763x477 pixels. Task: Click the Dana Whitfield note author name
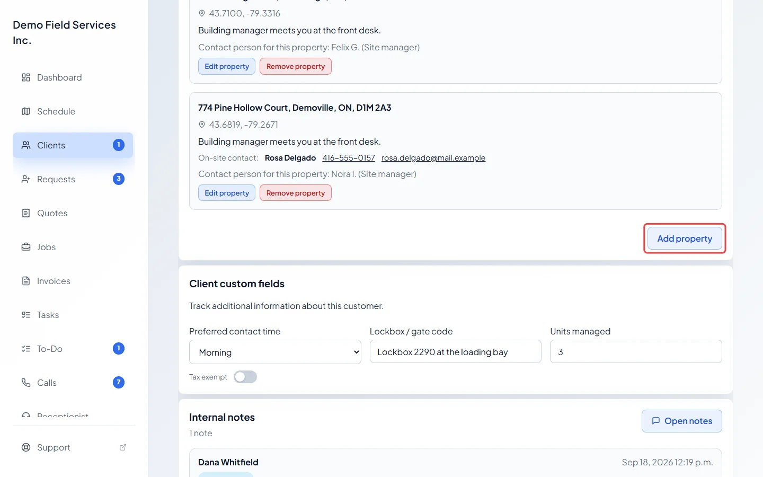pos(228,462)
